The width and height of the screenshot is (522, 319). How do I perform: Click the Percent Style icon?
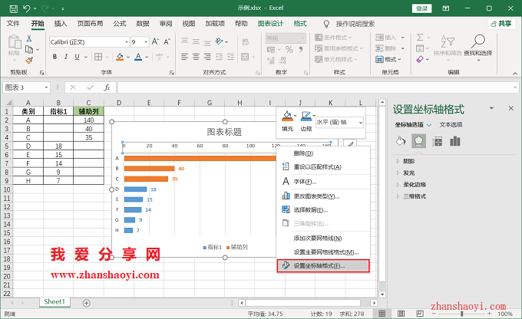click(289, 50)
